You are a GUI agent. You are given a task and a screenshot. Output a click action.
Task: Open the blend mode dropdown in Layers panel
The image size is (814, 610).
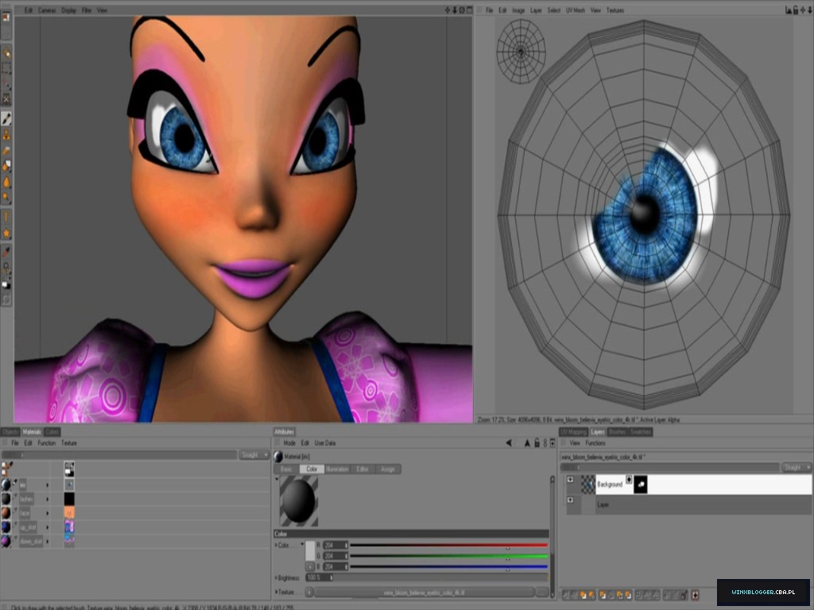(797, 467)
